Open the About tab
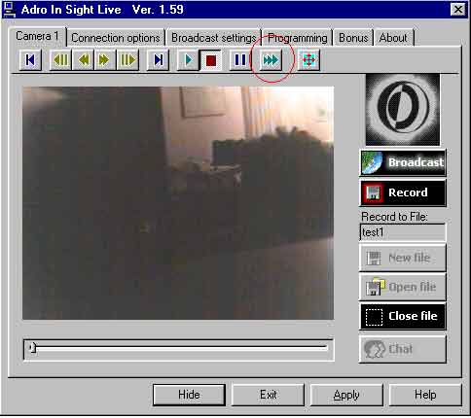The height and width of the screenshot is (418, 471). click(x=393, y=38)
